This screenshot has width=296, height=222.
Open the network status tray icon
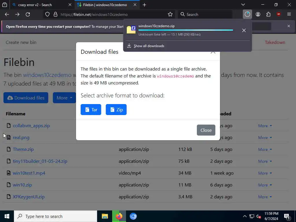pos(251,216)
